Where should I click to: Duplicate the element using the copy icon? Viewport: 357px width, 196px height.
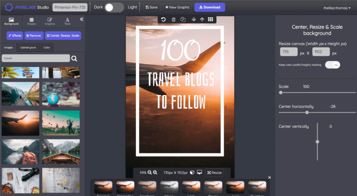pos(183,19)
